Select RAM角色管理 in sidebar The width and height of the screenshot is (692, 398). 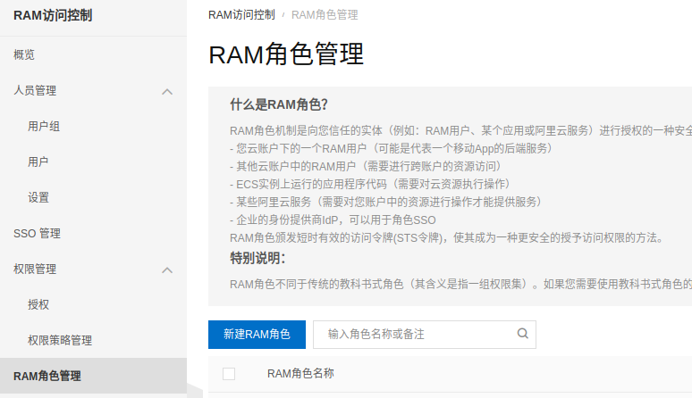click(x=93, y=376)
